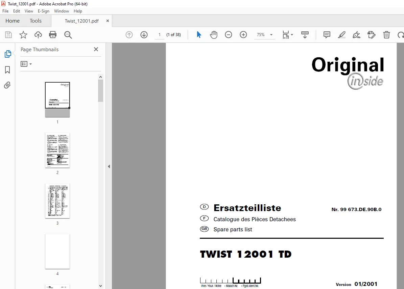This screenshot has height=289, width=404.
Task: Open the Help menu
Action: tap(78, 11)
